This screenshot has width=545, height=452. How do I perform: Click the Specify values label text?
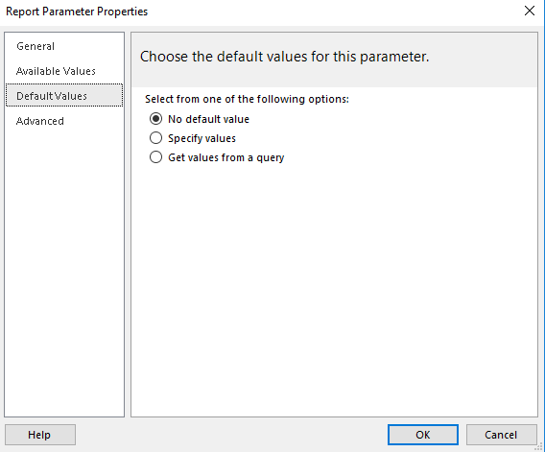click(201, 138)
